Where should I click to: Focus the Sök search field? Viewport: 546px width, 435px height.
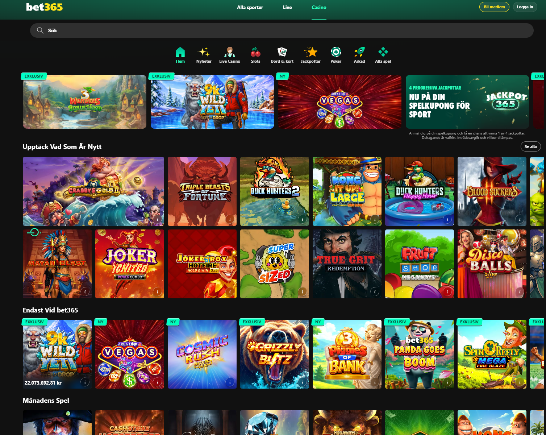[x=282, y=30]
